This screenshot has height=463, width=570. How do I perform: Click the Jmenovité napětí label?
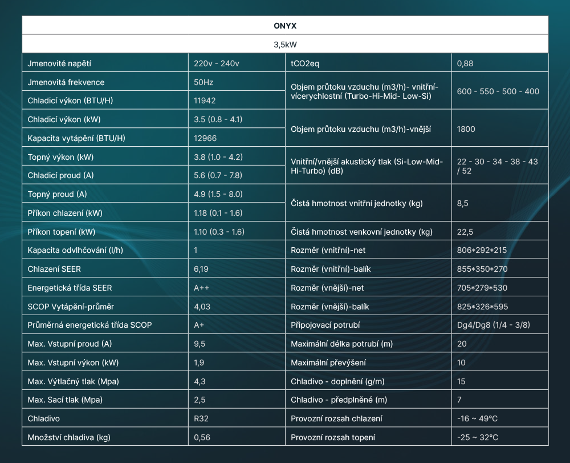pyautogui.click(x=59, y=63)
